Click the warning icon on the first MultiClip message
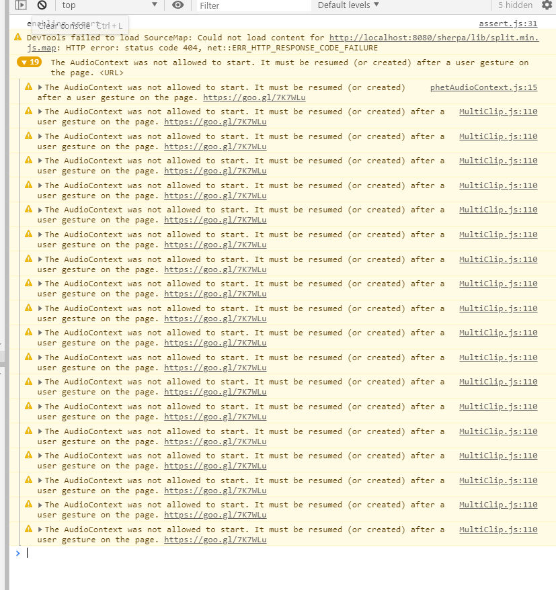Image resolution: width=556 pixels, height=590 pixels. coord(28,112)
